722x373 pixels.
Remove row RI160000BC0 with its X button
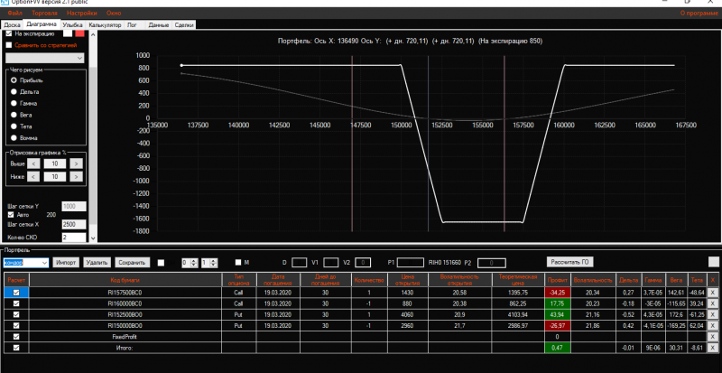(x=713, y=303)
